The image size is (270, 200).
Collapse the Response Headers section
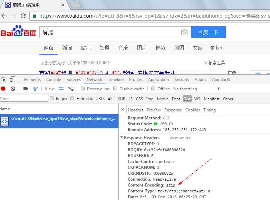(x=122, y=137)
